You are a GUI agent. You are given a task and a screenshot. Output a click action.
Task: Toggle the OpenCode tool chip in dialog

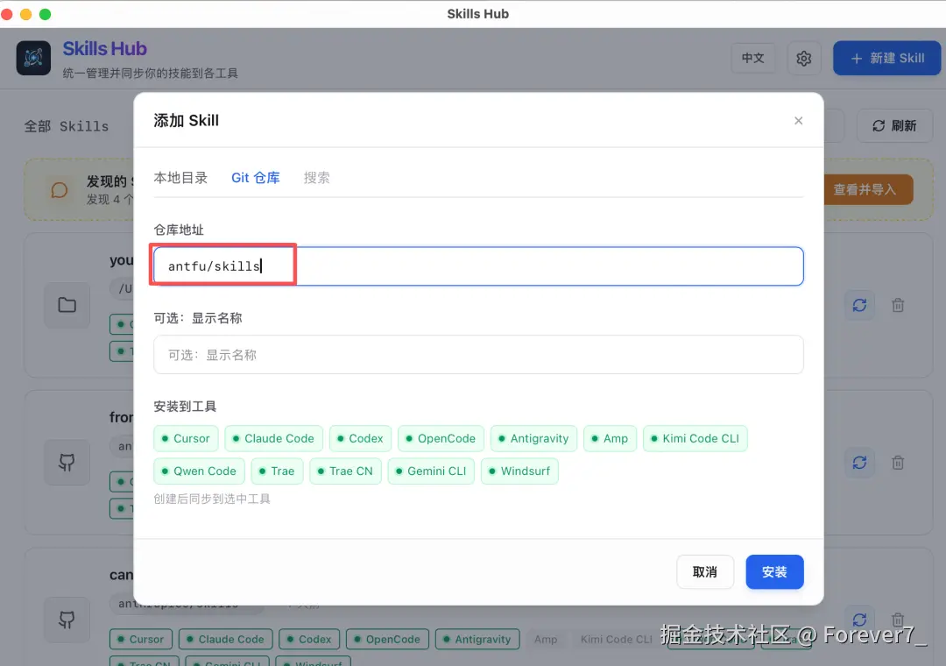pyautogui.click(x=441, y=438)
